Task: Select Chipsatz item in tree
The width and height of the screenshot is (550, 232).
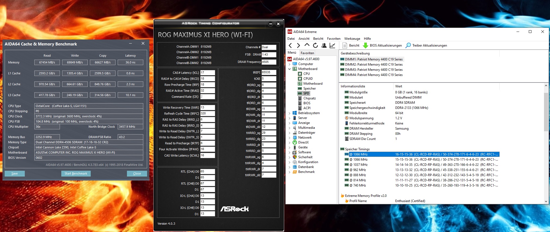Action: coord(309,98)
